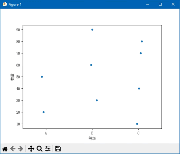180x154 pixels.
Task: Minimize the Figure 1 window
Action: [x=148, y=5]
